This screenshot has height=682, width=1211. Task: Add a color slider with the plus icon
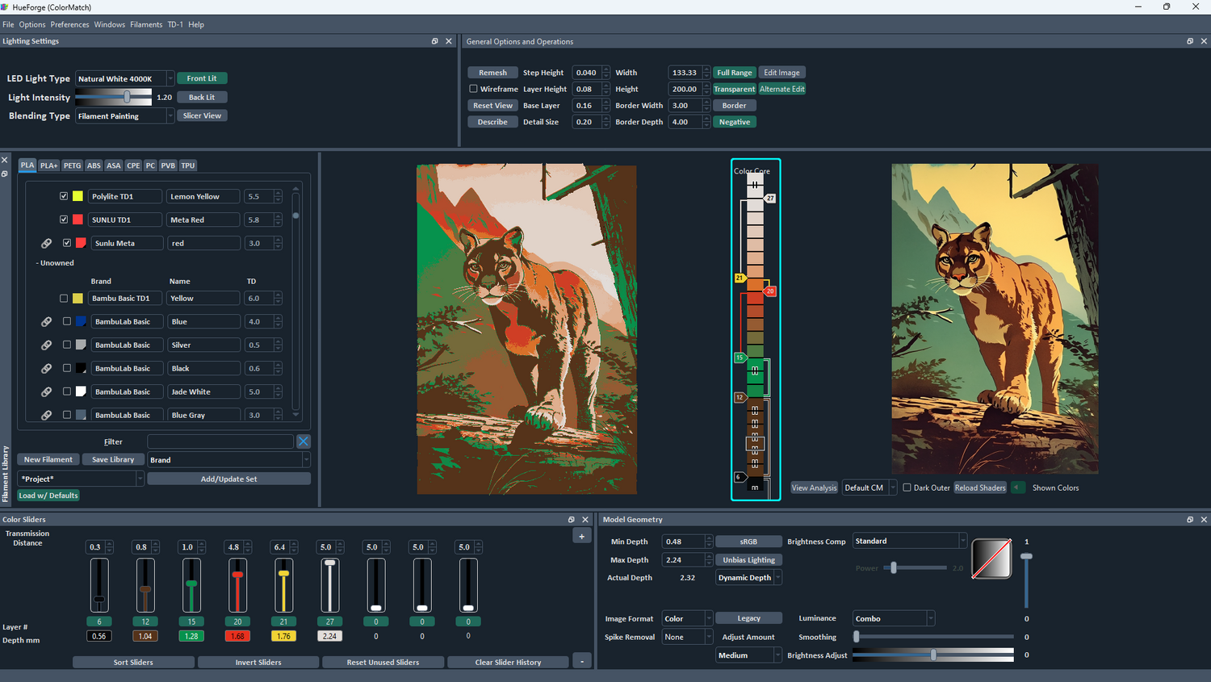coord(581,536)
